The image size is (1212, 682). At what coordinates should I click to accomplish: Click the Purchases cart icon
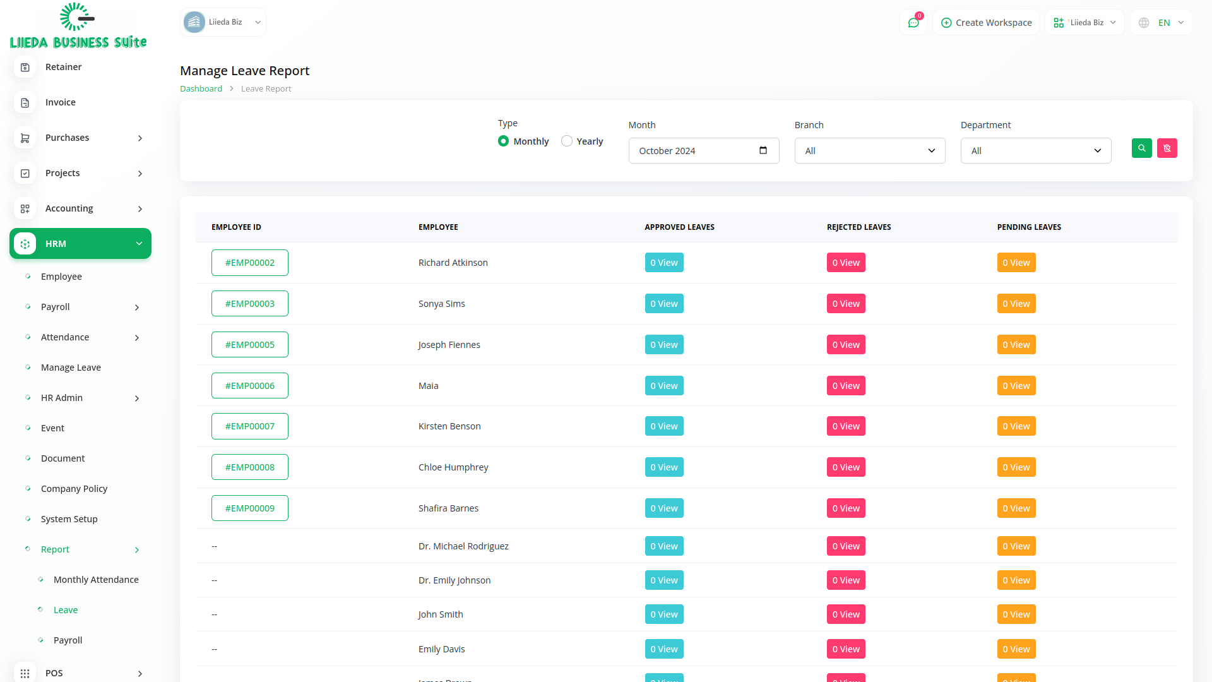[x=25, y=138]
